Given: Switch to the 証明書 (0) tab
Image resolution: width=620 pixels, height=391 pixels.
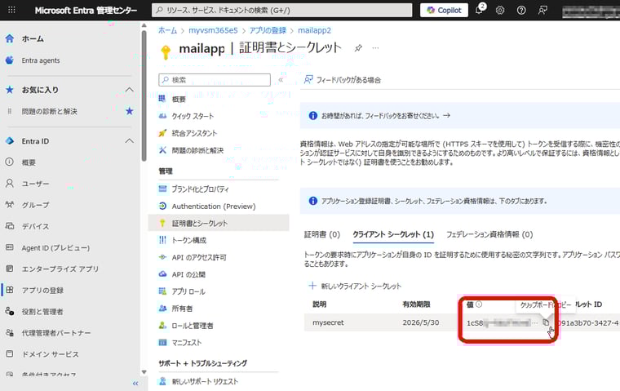Looking at the screenshot, I should coord(322,234).
